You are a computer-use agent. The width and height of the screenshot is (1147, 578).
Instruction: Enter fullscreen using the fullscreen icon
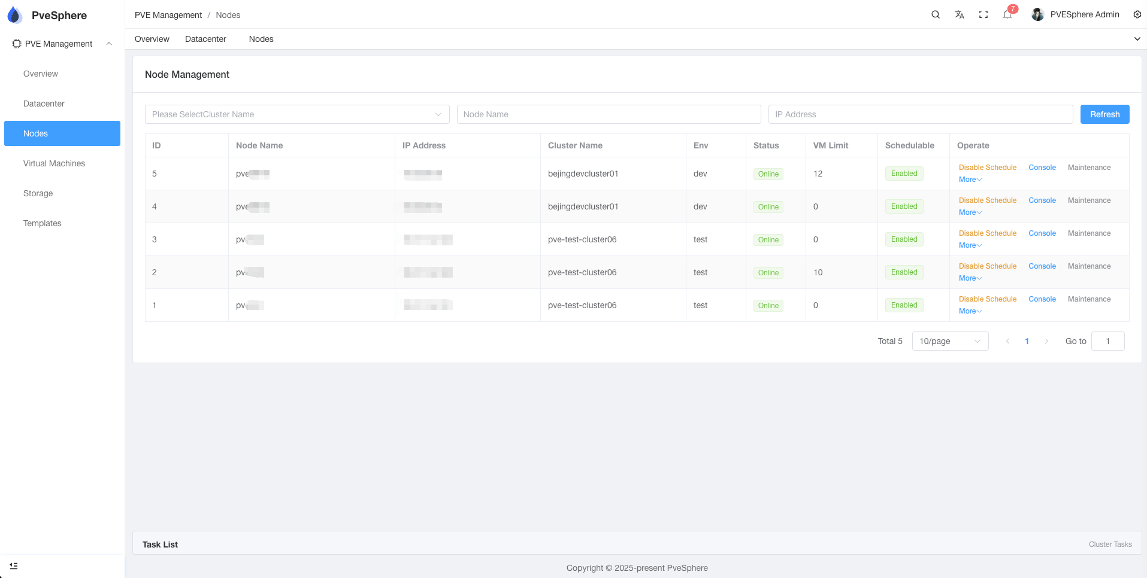tap(983, 14)
